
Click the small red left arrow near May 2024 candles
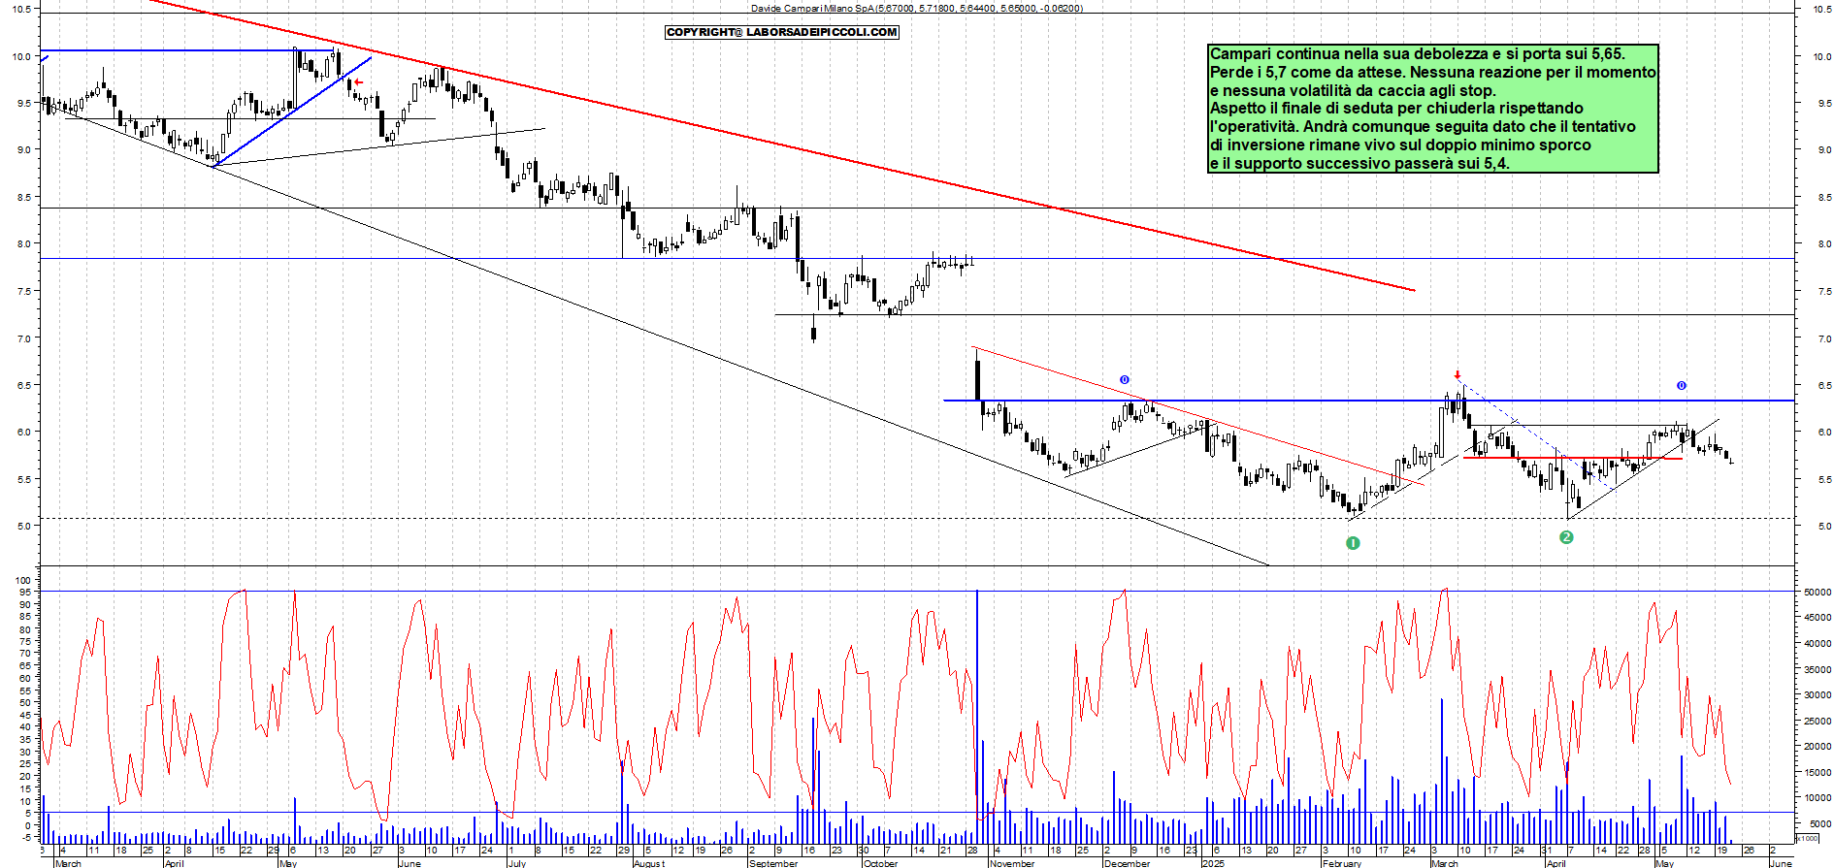(x=358, y=82)
